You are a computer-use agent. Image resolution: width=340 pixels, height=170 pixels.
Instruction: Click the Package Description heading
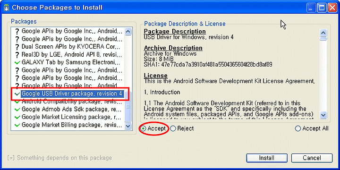tap(175, 32)
